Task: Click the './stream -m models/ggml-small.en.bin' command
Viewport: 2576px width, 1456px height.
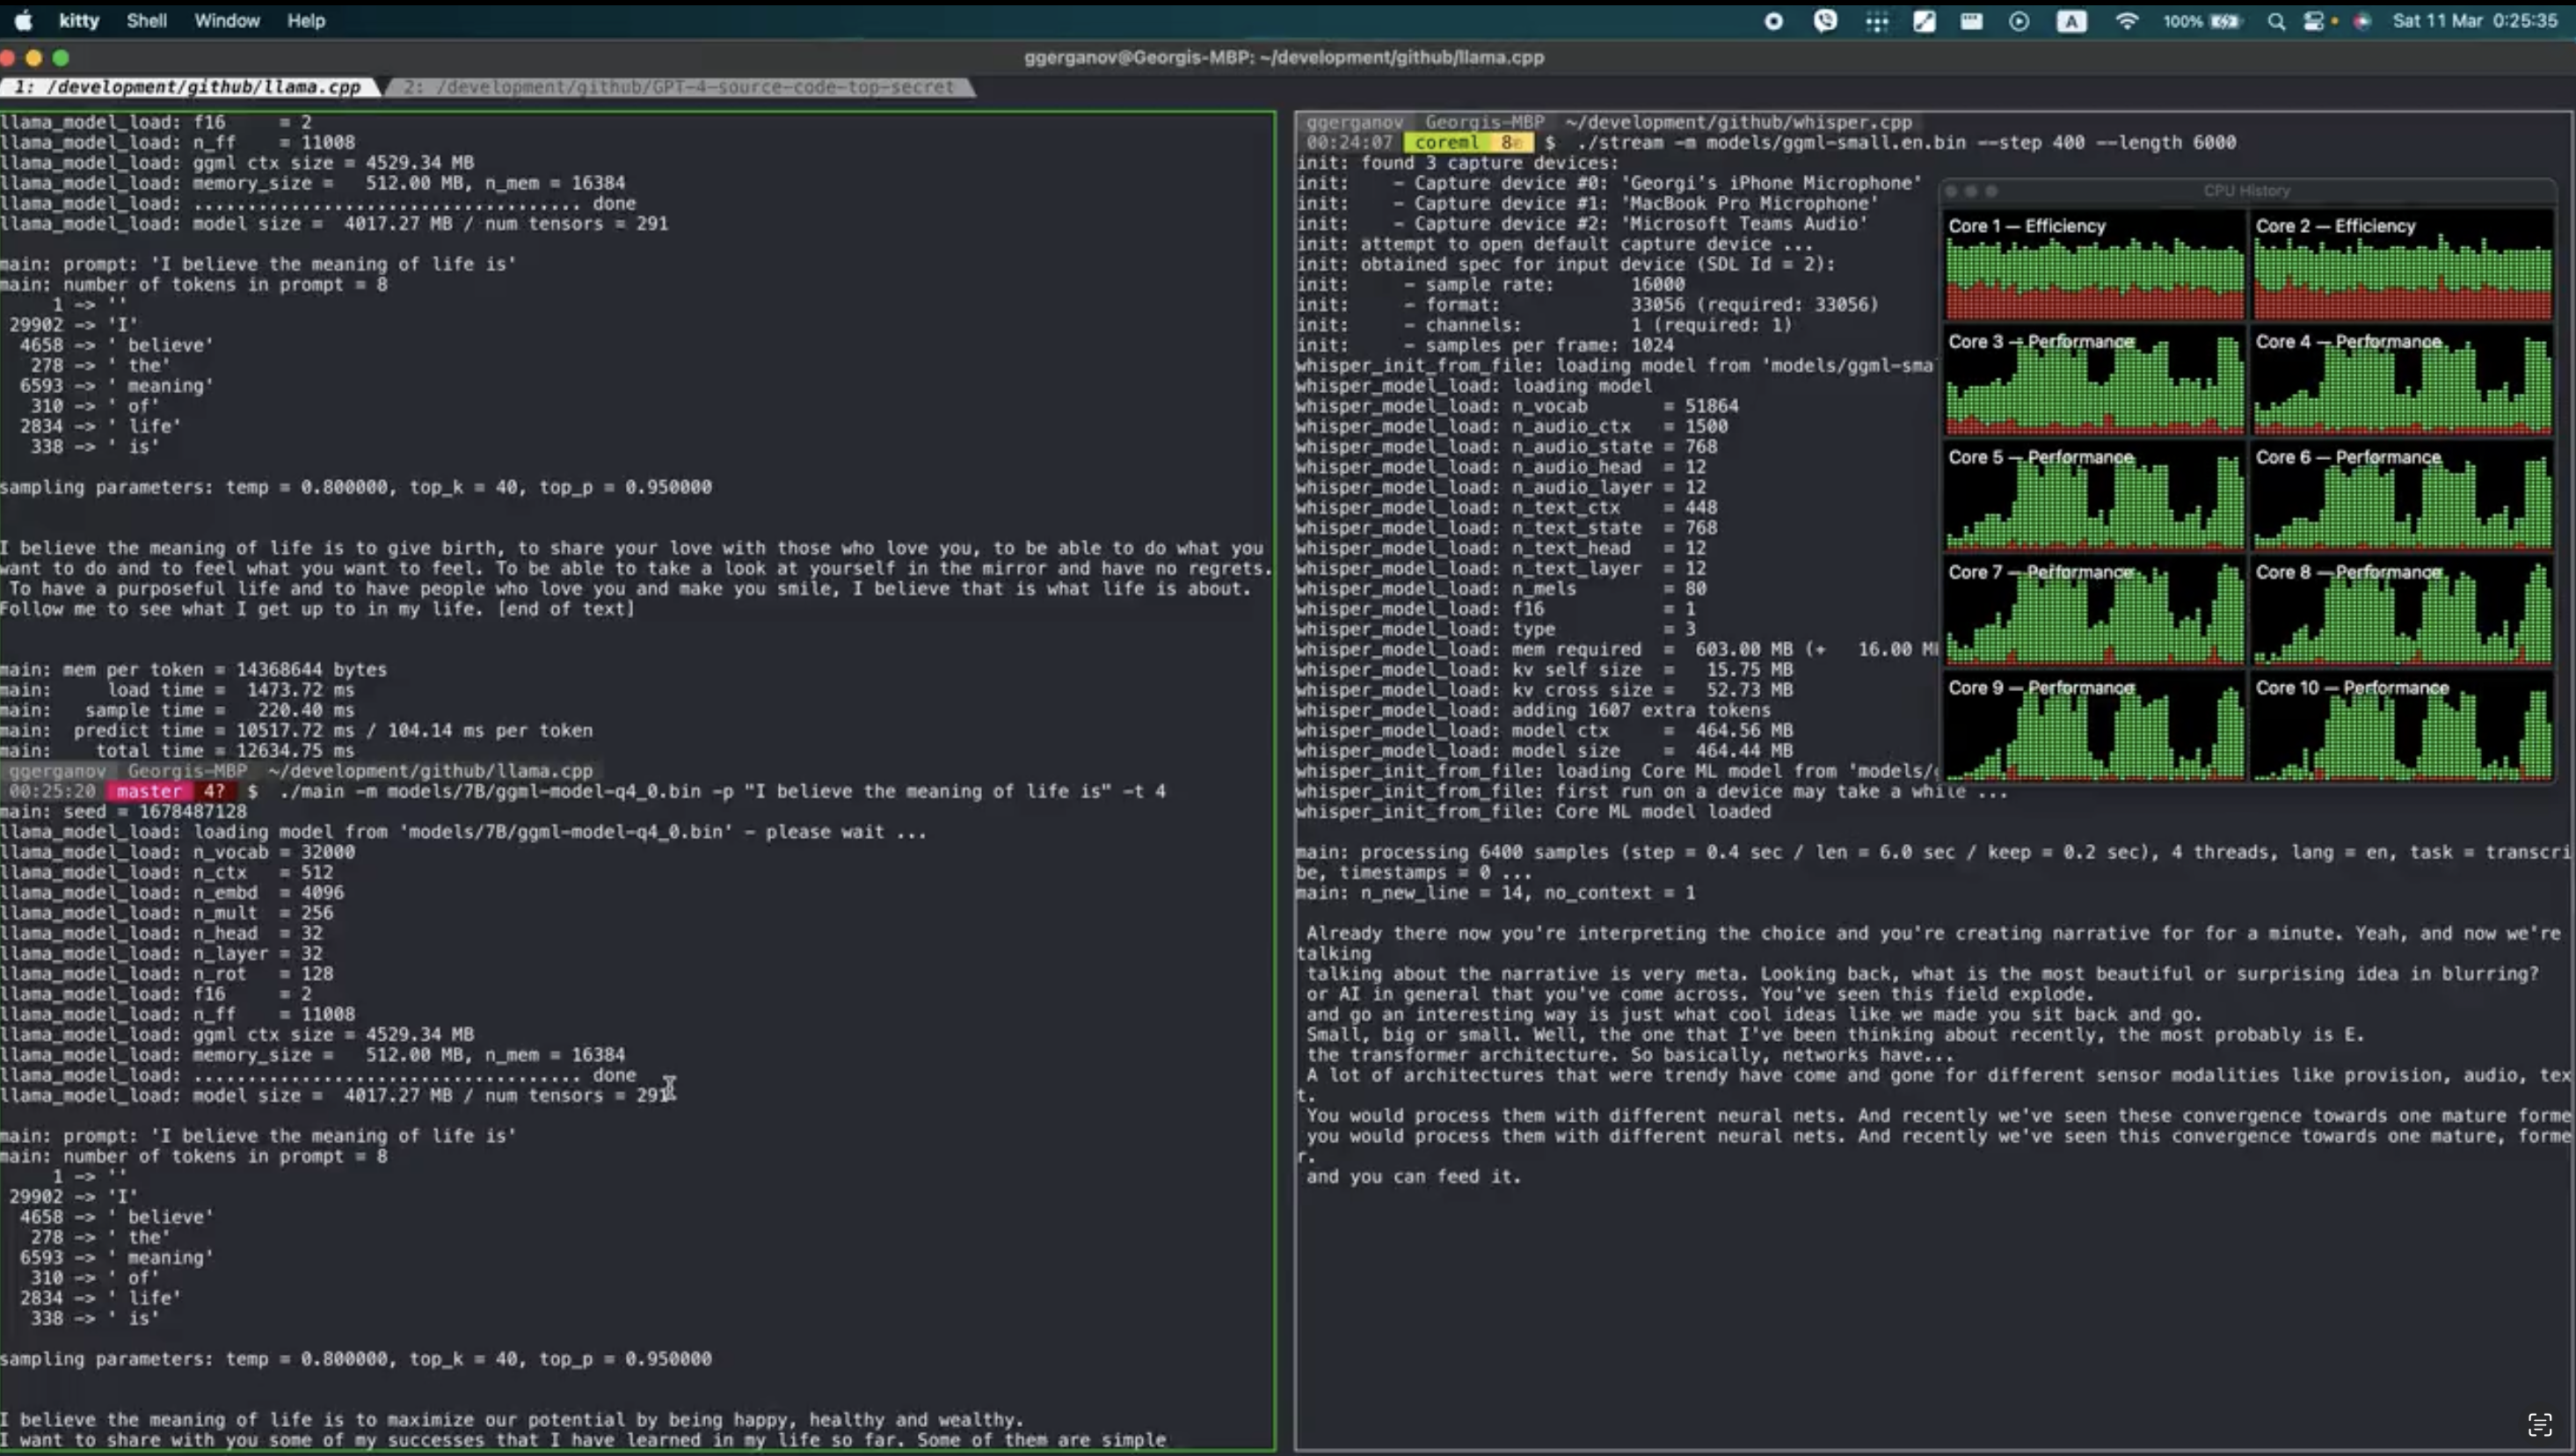Action: pyautogui.click(x=1906, y=142)
